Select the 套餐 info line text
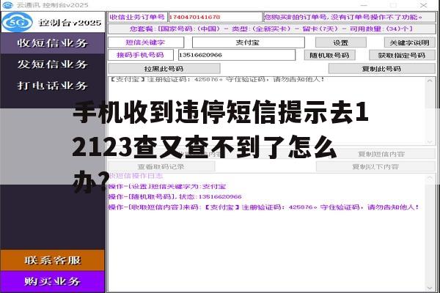The image size is (440, 293). (271, 29)
